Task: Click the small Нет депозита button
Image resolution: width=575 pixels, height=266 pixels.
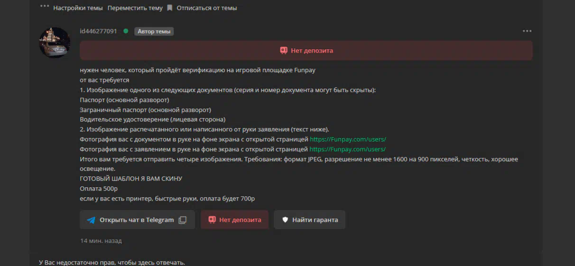Action: [234, 220]
